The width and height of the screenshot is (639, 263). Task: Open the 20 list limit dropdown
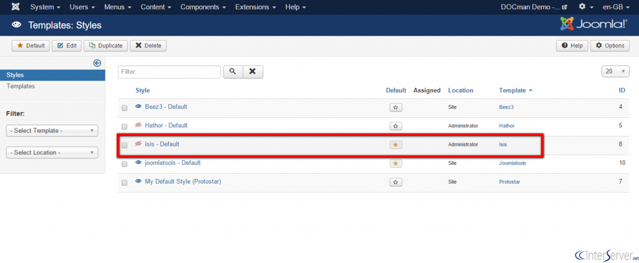(615, 71)
